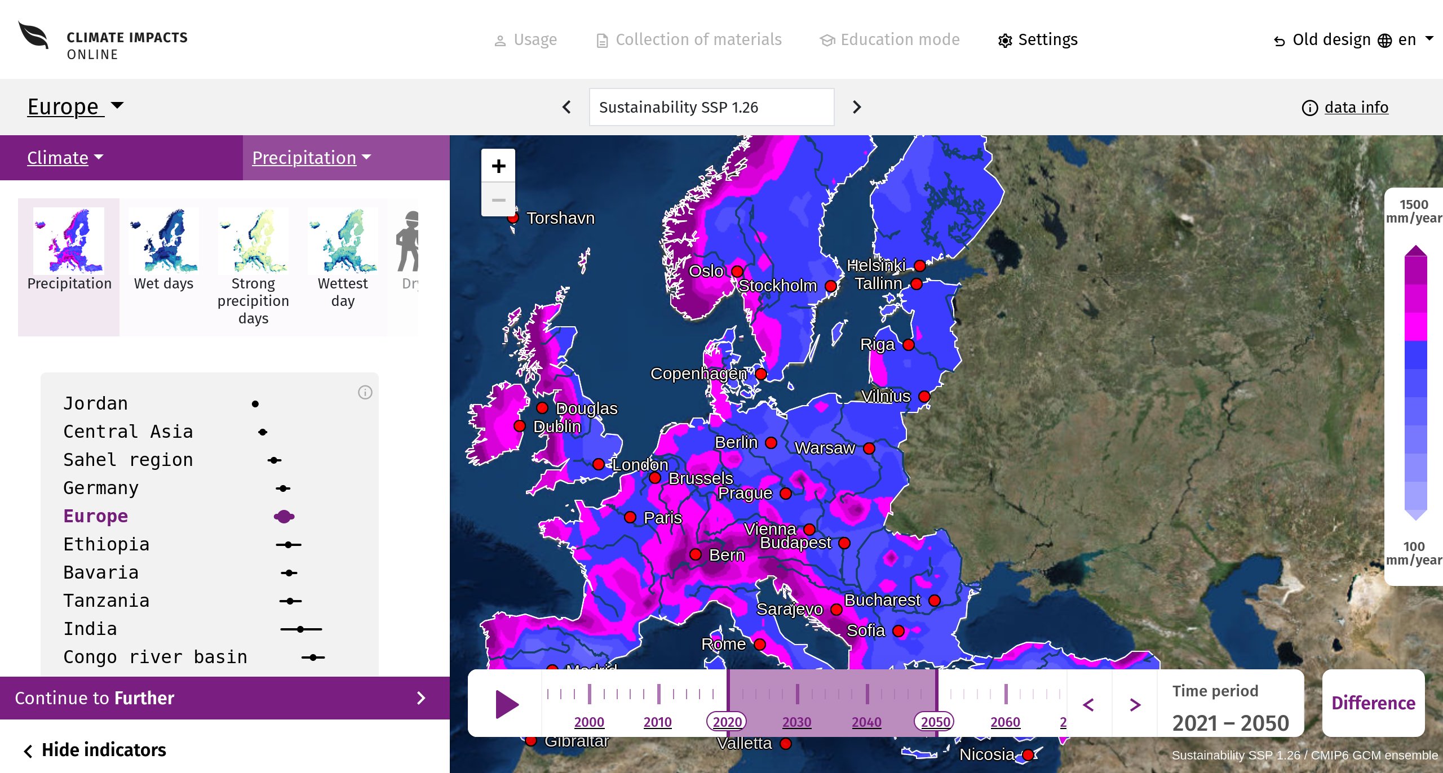Select year 2060 on the timeline
This screenshot has width=1443, height=773.
(x=1005, y=722)
